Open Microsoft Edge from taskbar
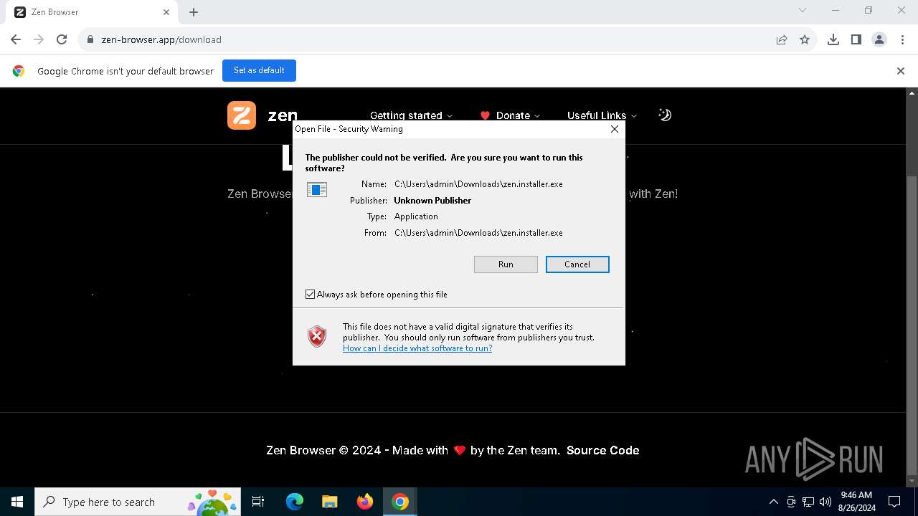 (x=295, y=502)
